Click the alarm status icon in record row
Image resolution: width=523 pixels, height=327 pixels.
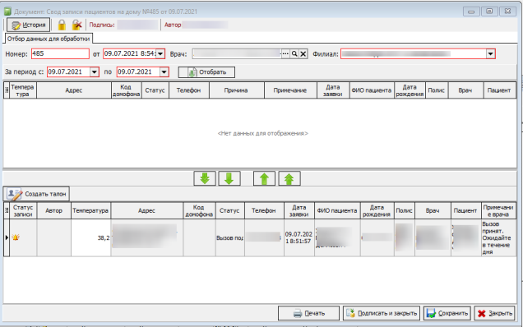click(16, 237)
